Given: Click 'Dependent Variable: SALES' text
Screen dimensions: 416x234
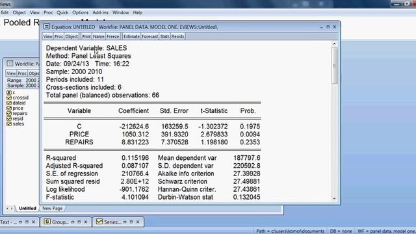Looking at the screenshot, I should click(86, 48).
